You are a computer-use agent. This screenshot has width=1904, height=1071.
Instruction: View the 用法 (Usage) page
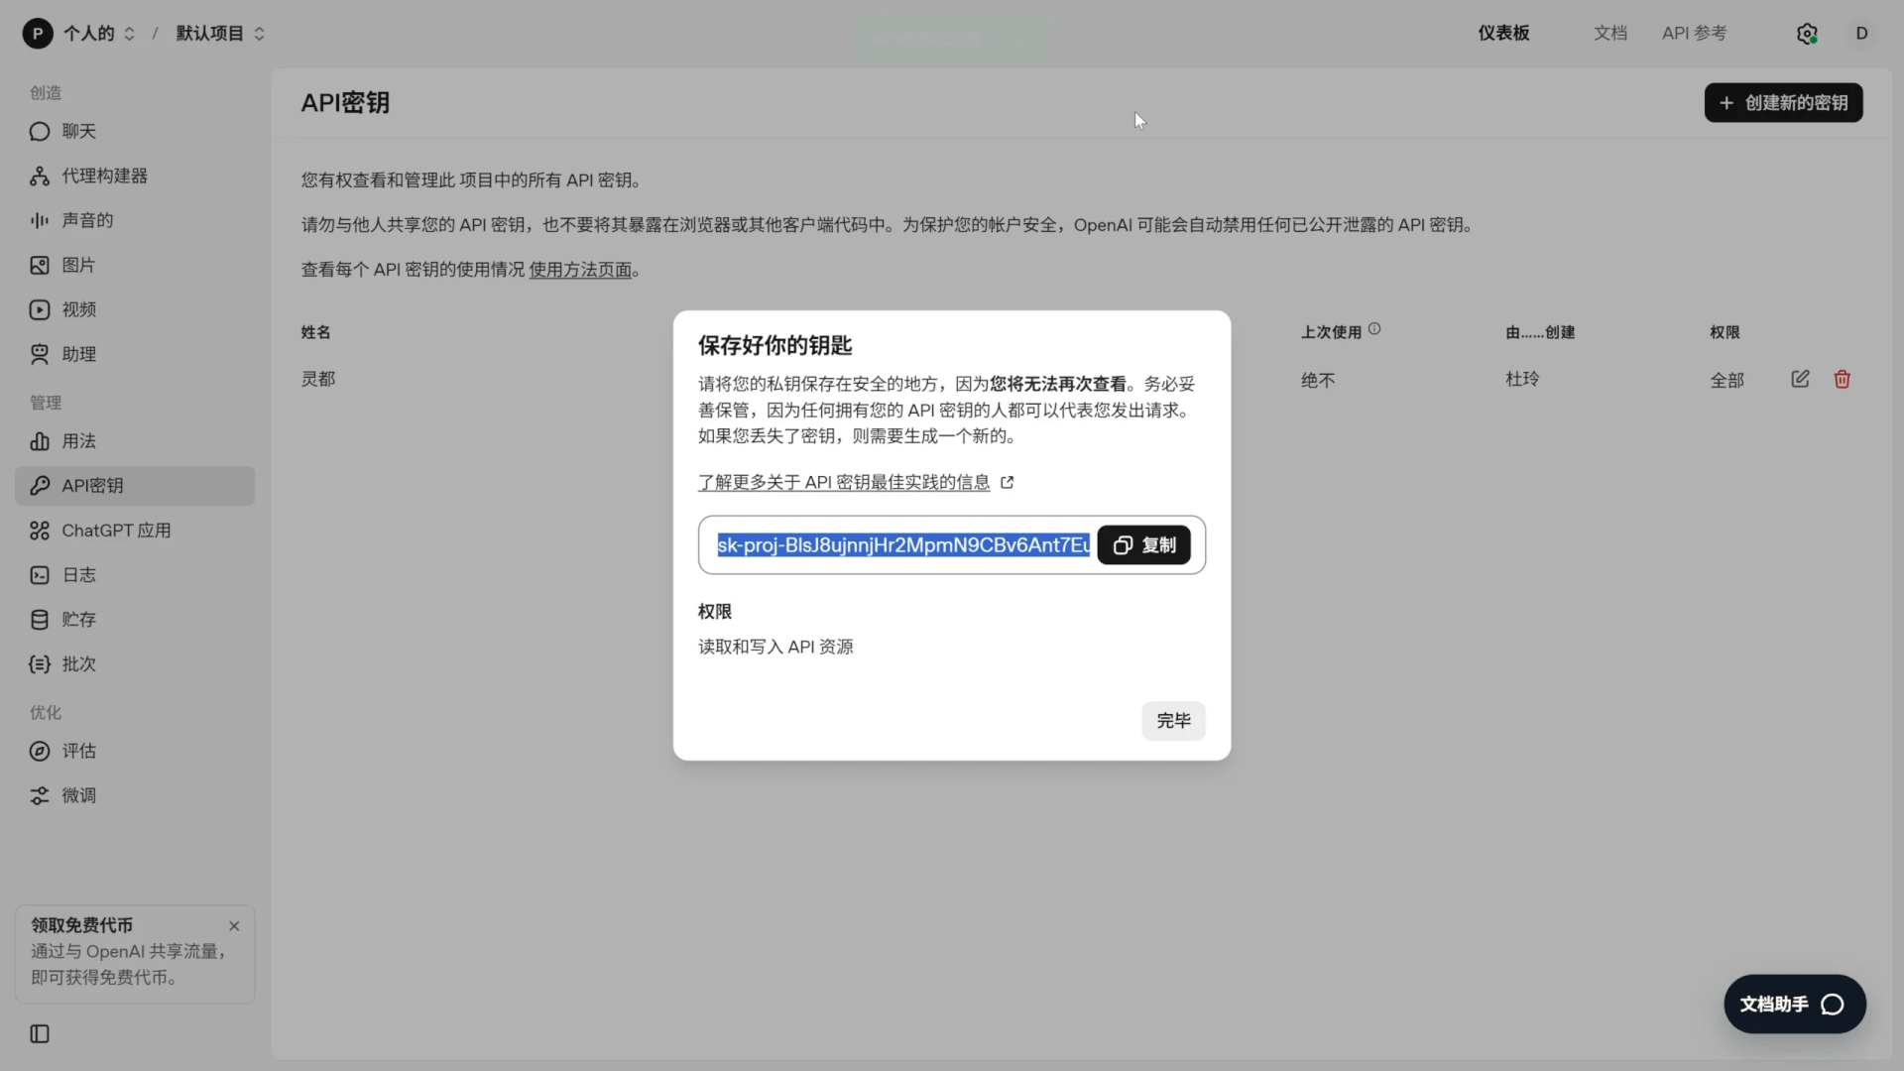click(x=77, y=441)
